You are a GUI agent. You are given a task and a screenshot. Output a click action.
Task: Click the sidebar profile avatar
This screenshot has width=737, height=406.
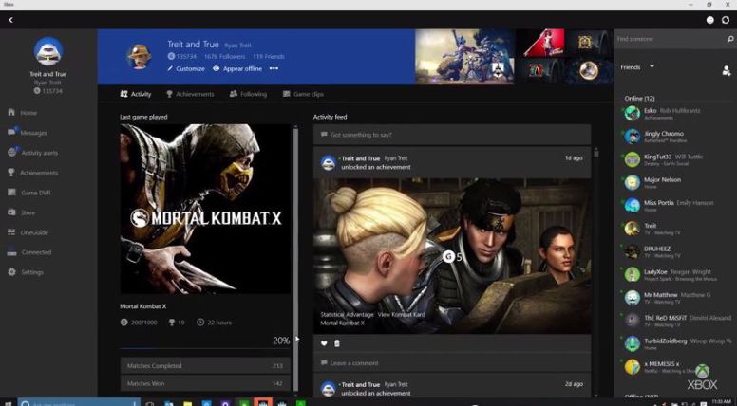pos(48,51)
